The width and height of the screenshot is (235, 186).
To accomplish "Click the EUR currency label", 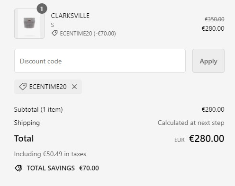I will click(180, 140).
